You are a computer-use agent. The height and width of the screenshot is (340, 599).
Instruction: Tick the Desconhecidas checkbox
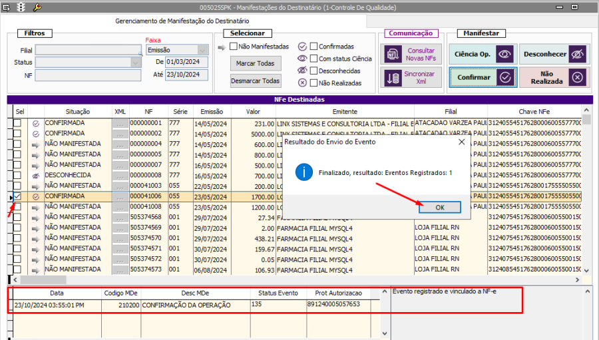tap(314, 71)
